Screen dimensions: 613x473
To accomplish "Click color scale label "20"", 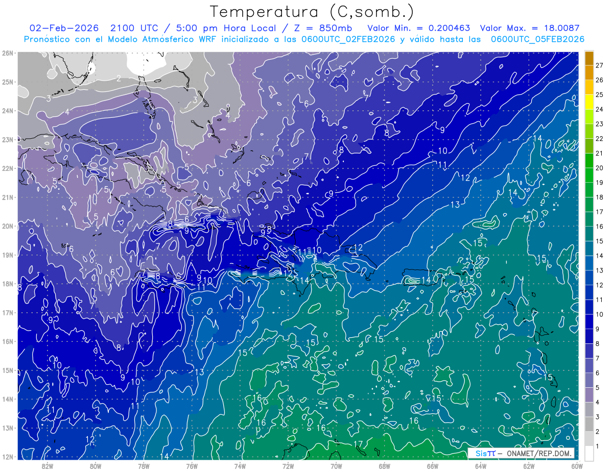I will (600, 167).
